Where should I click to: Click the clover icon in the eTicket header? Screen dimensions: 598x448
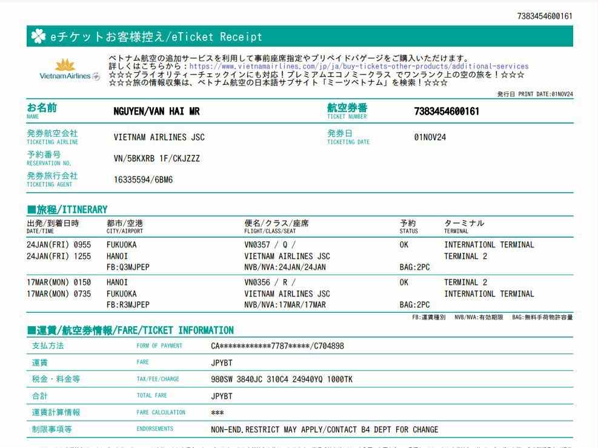[x=38, y=37]
